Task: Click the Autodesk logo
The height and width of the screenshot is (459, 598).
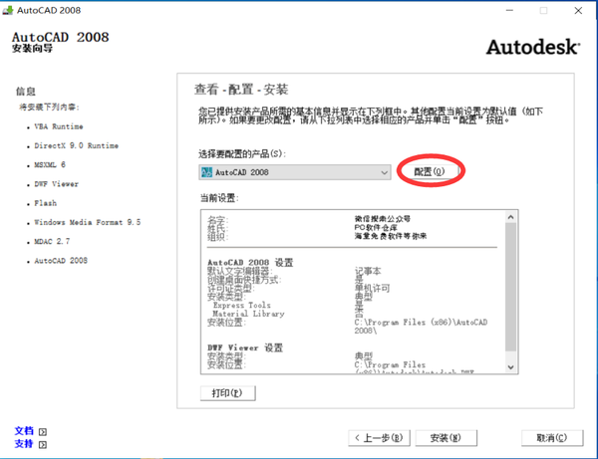Action: [533, 47]
